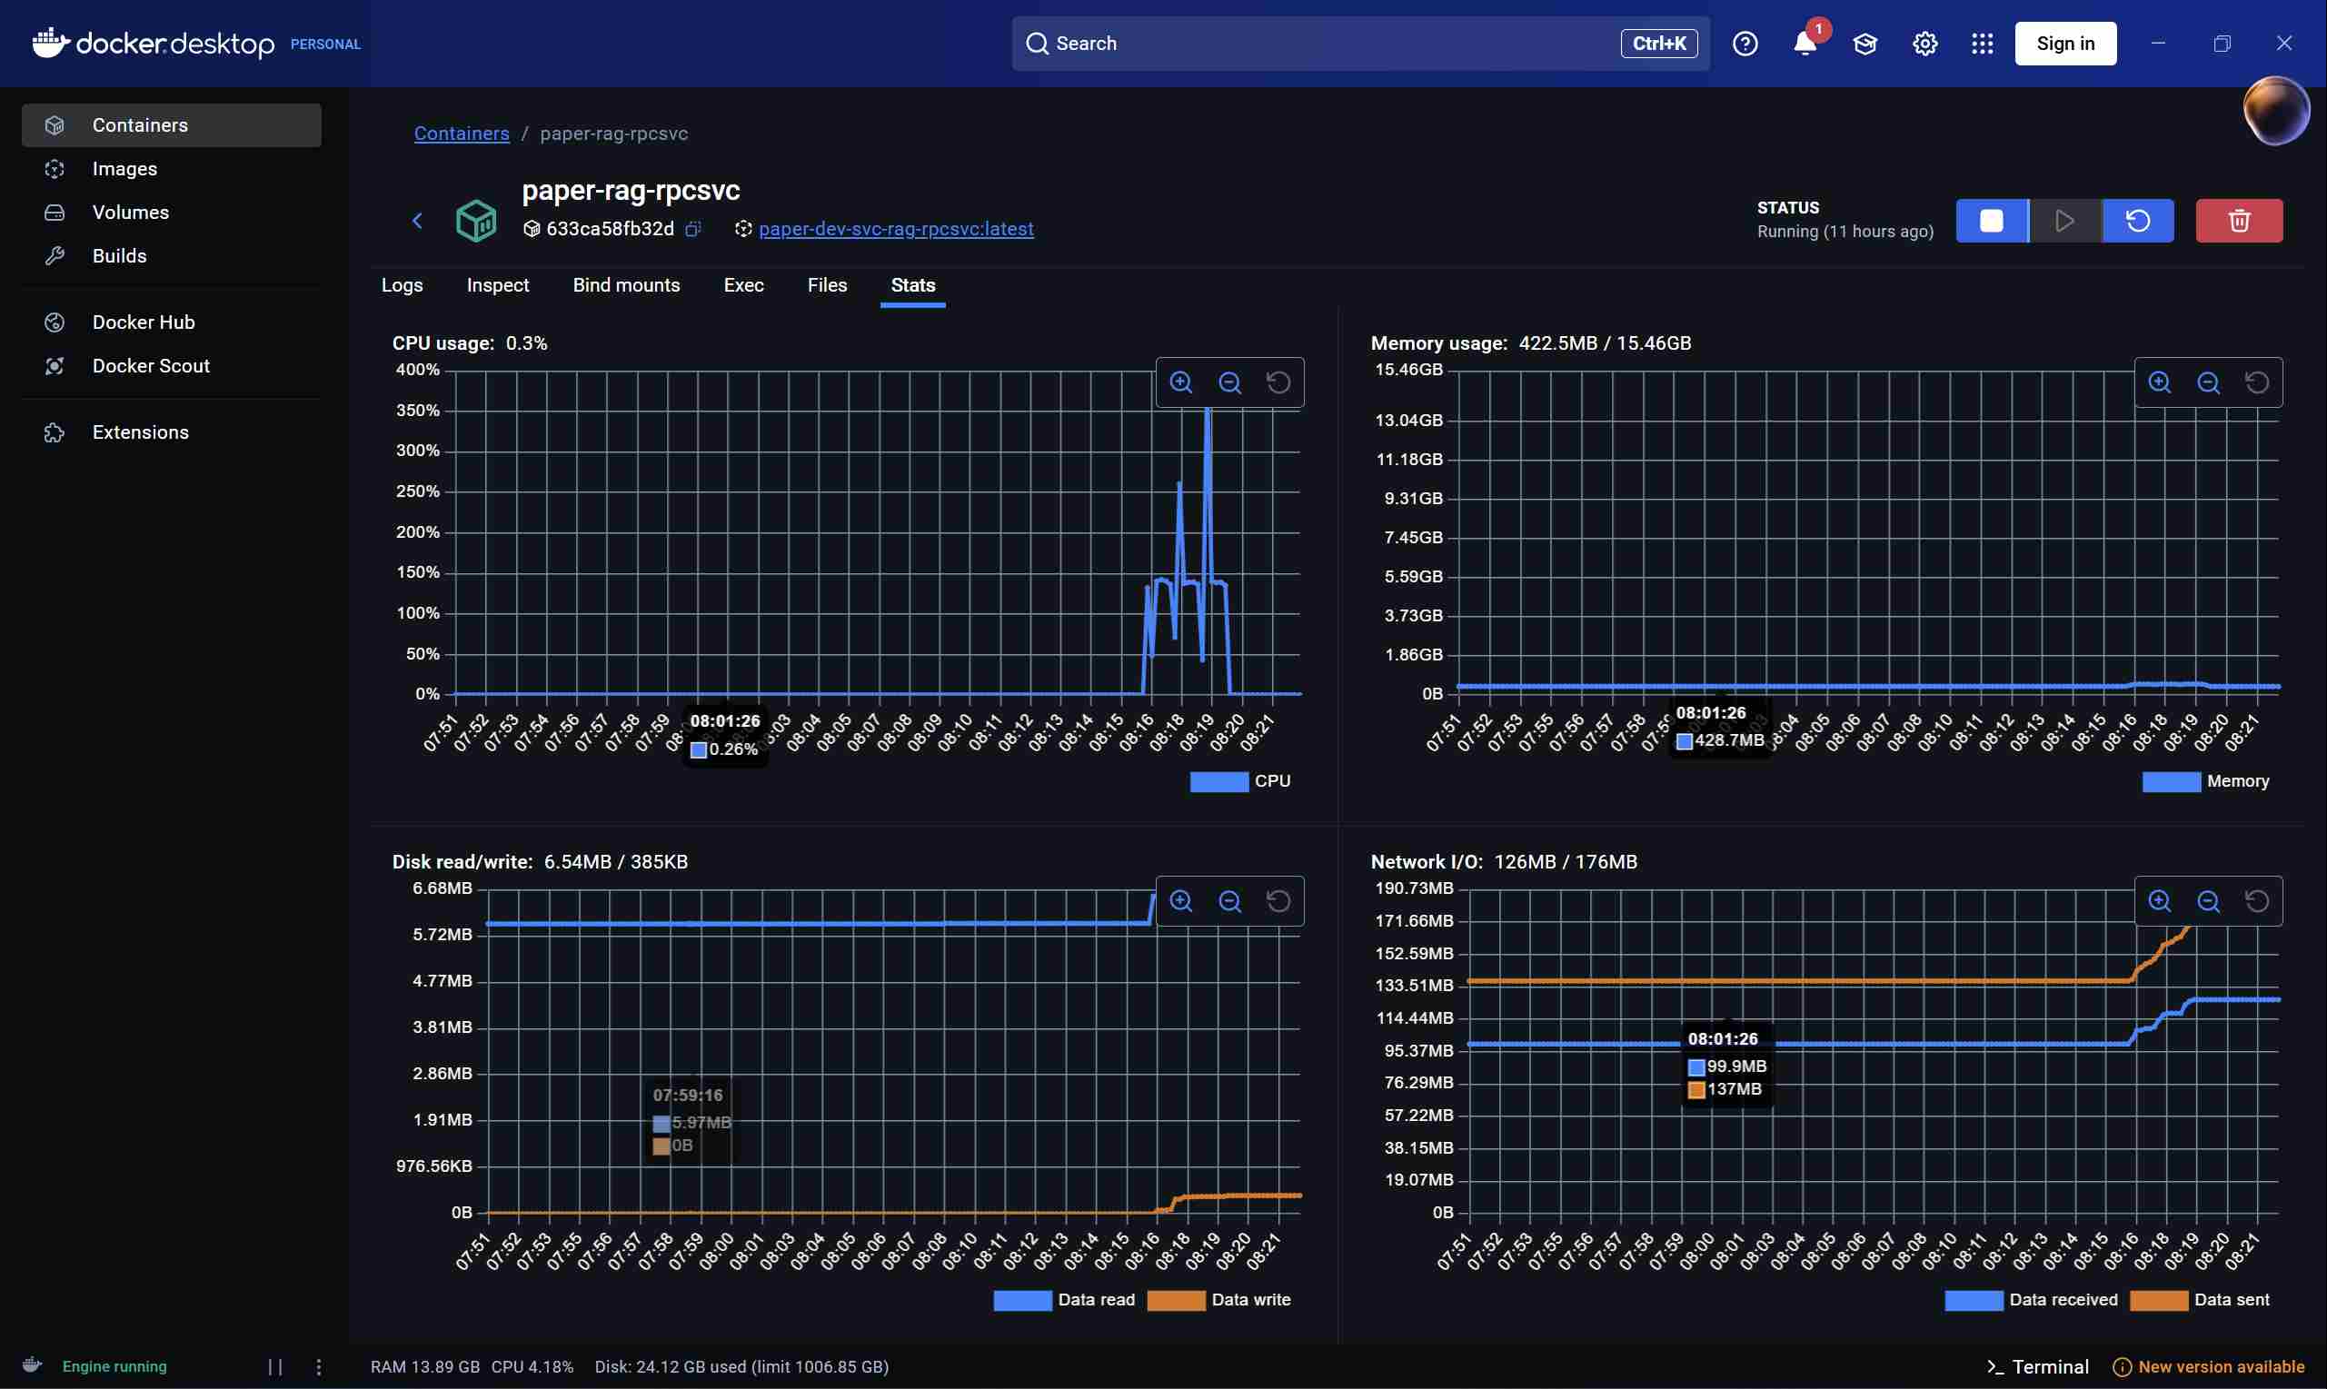Click New version available notice

2208,1367
